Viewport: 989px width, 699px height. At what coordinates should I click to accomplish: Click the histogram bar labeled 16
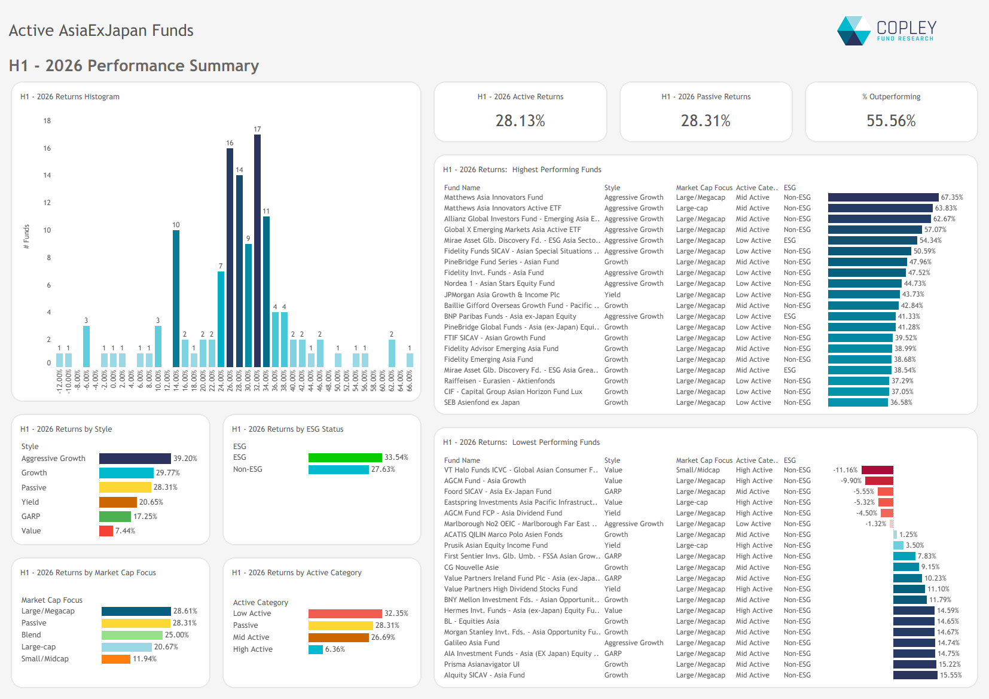230,257
